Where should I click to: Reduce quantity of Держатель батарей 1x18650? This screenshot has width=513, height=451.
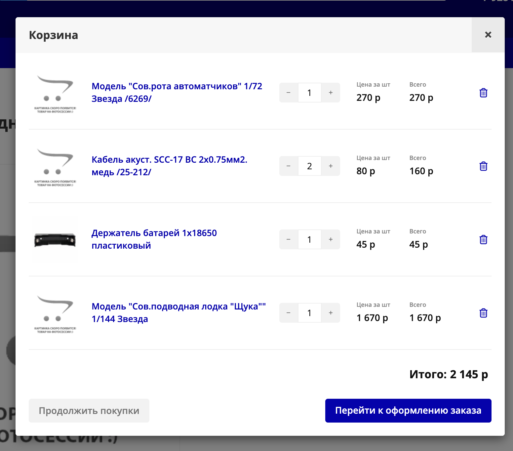(x=289, y=239)
